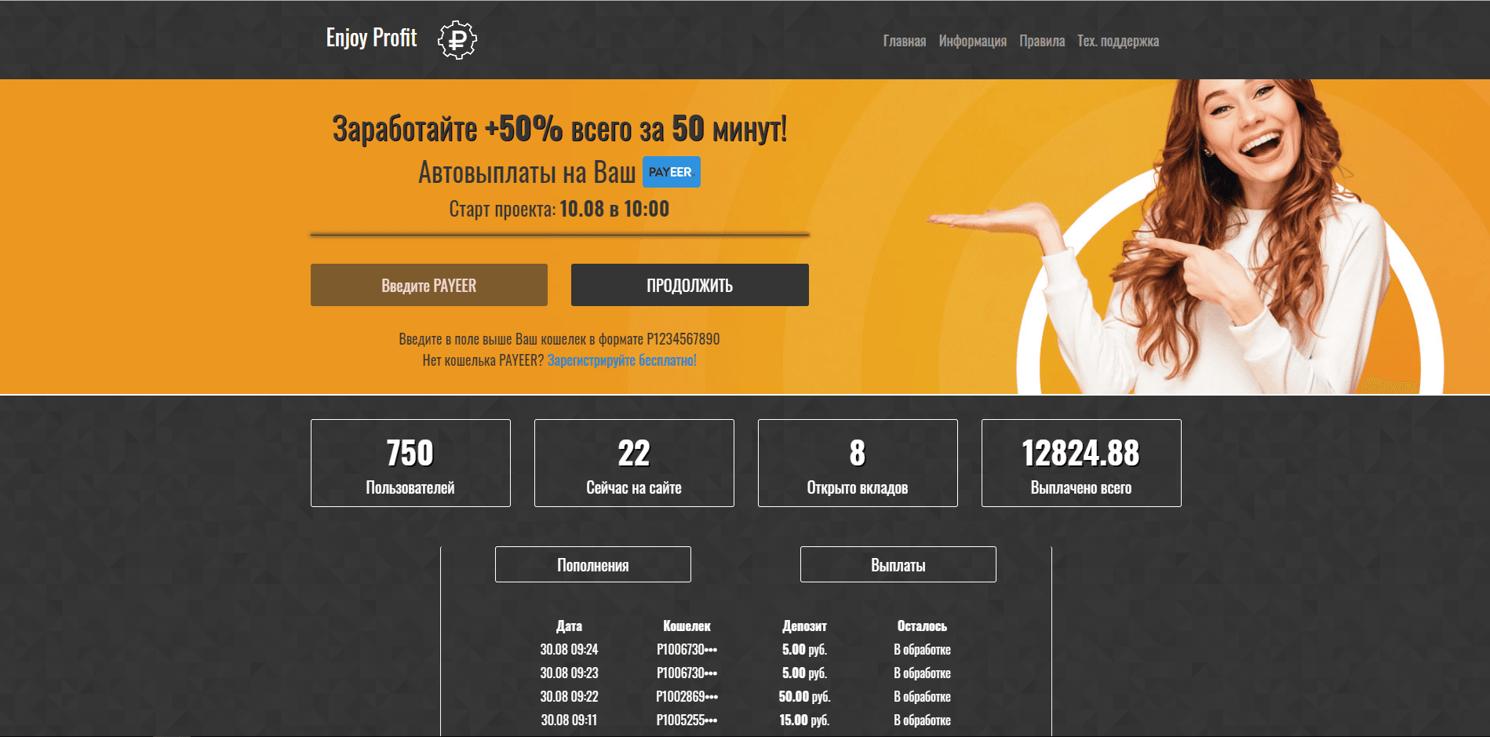Follow the Зарегистрируйте бесплатно link
The height and width of the screenshot is (737, 1490).
point(621,360)
